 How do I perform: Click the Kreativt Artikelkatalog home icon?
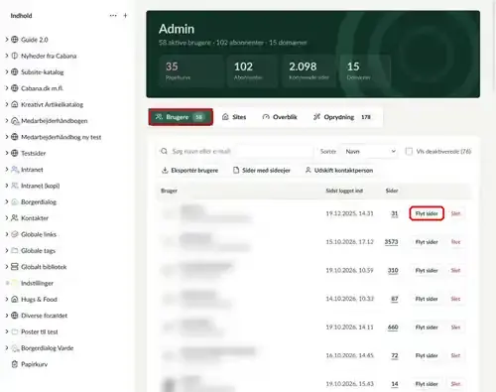coord(15,104)
